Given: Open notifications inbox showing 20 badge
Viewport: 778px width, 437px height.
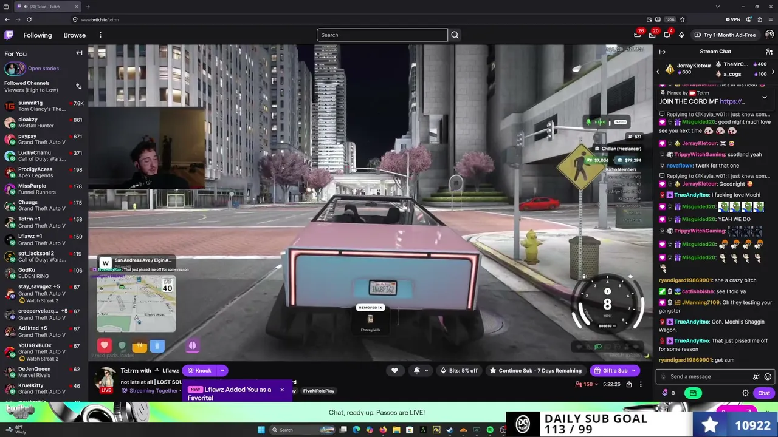Looking at the screenshot, I should coord(652,35).
